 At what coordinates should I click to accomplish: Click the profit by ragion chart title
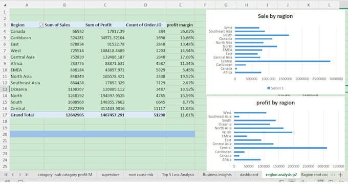click(275, 103)
